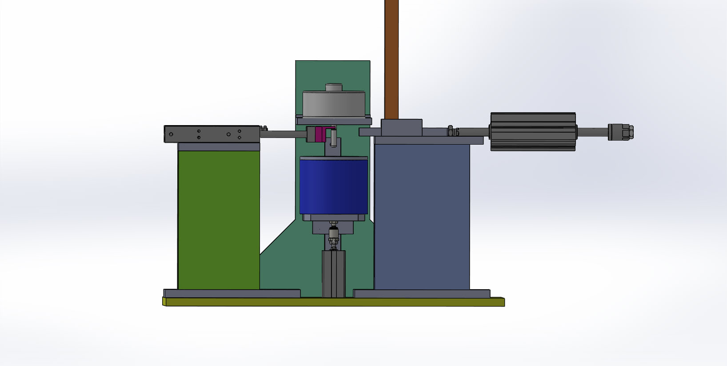Screen dimensions: 727x366
Task: Select the gray box at the base of the brown rod
Action: coord(402,127)
